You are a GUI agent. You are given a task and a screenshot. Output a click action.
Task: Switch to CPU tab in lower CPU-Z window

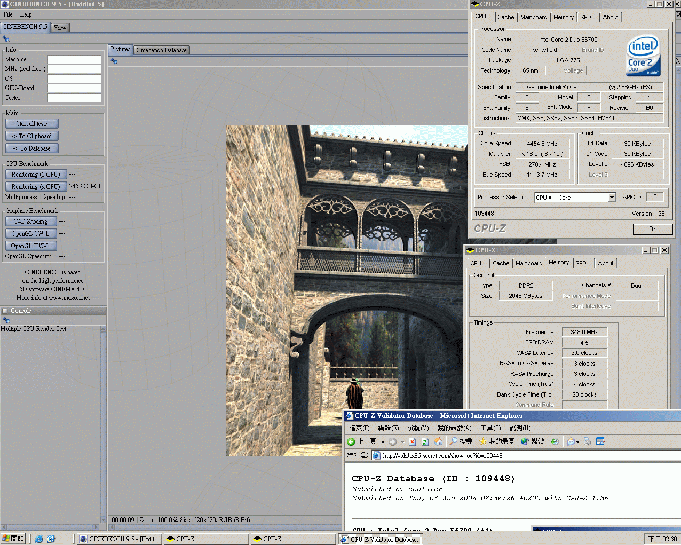point(476,263)
